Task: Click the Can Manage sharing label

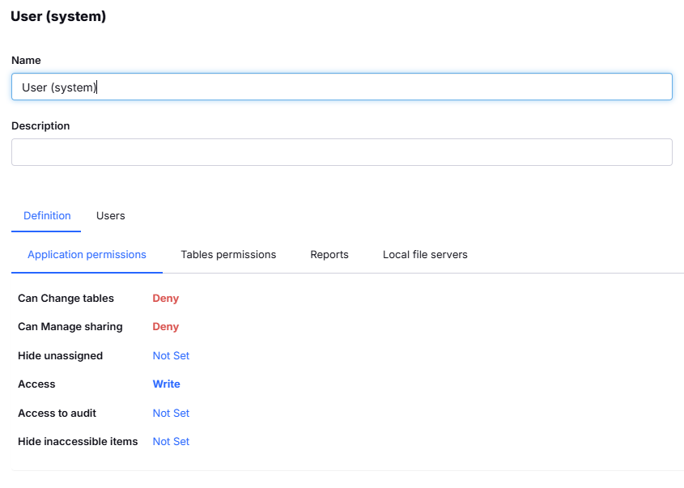Action: 70,327
